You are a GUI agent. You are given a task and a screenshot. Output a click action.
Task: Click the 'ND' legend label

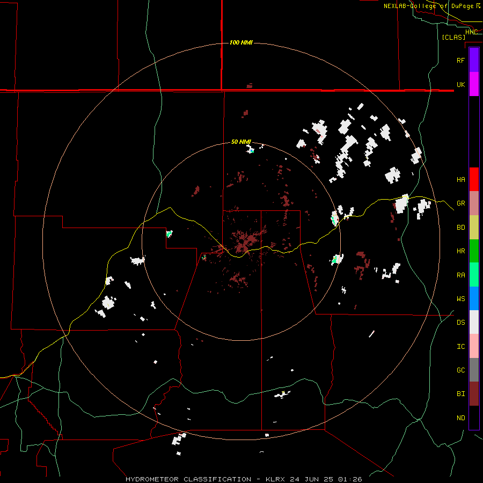(460, 418)
